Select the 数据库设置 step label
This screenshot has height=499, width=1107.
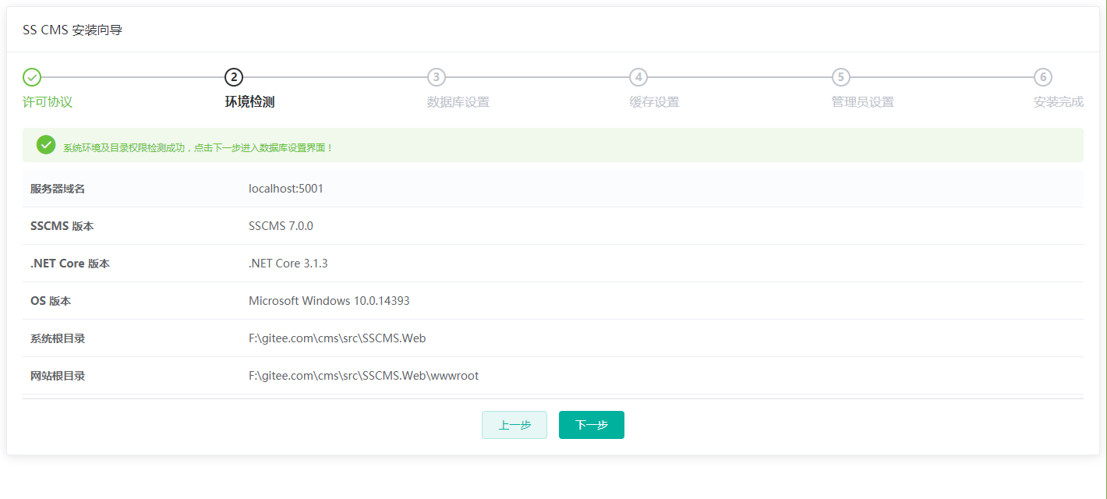[458, 102]
